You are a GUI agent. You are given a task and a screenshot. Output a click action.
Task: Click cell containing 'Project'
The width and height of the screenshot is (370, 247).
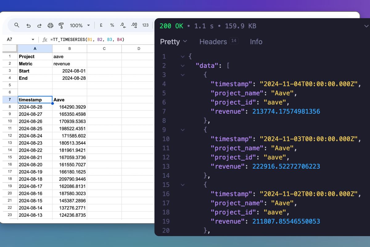(x=35, y=57)
